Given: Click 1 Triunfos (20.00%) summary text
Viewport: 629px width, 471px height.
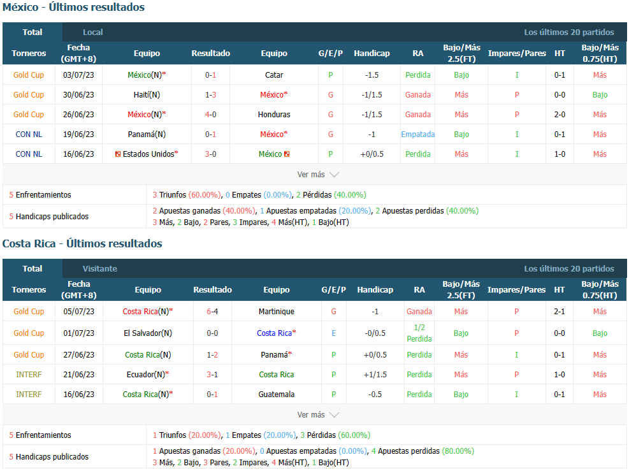Looking at the screenshot, I should (x=187, y=435).
